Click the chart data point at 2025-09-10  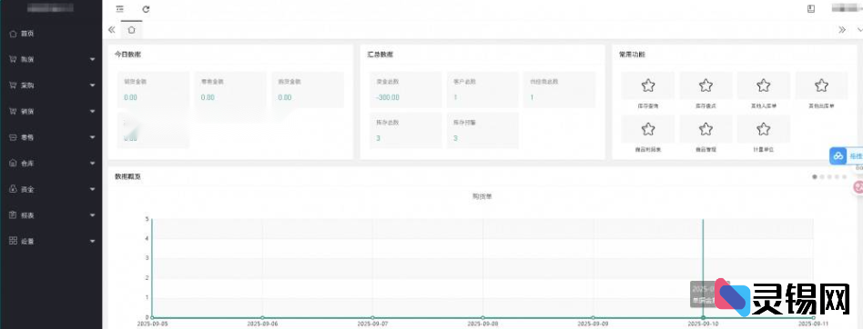[704, 317]
